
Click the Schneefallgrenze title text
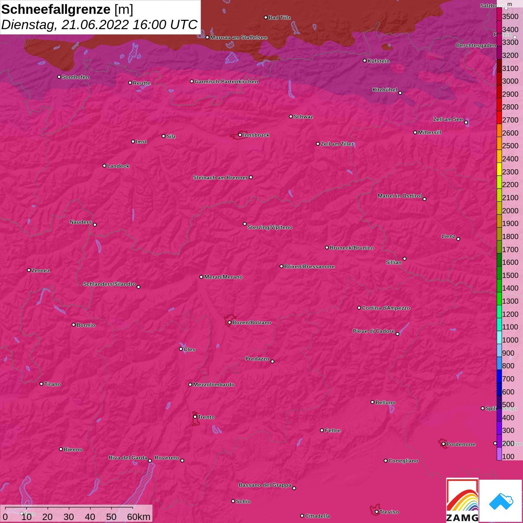(x=56, y=9)
